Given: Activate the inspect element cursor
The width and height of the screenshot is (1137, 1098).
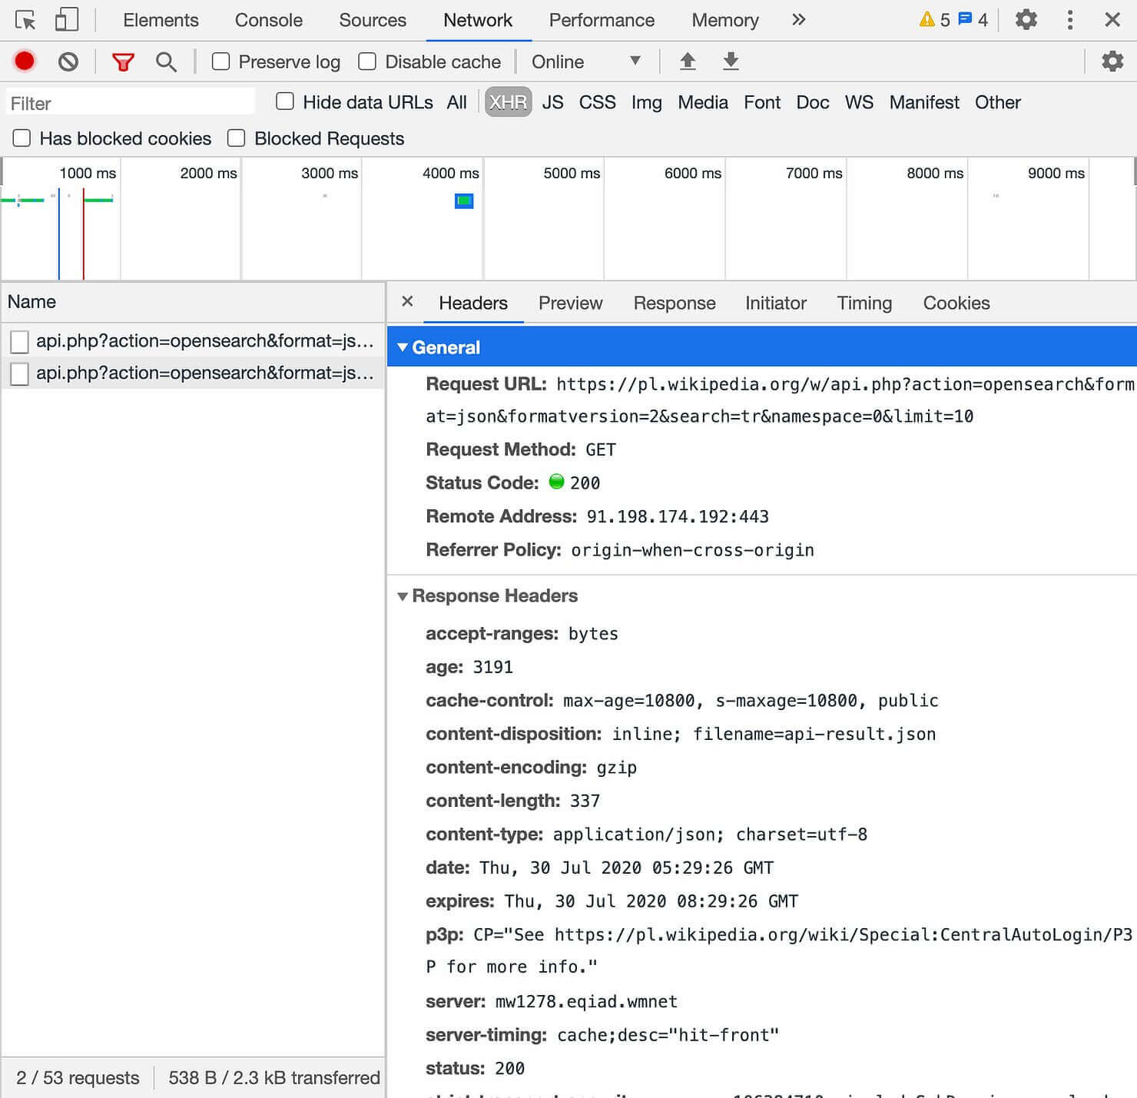Looking at the screenshot, I should (x=25, y=19).
